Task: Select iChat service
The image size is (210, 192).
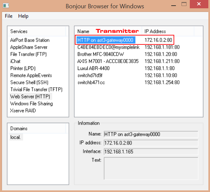Action: pos(15,61)
